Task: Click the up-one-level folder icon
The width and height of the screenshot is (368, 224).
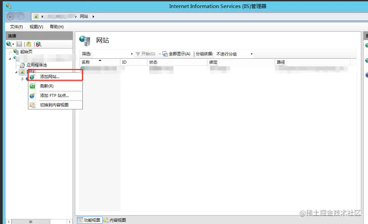Action: pyautogui.click(x=29, y=44)
